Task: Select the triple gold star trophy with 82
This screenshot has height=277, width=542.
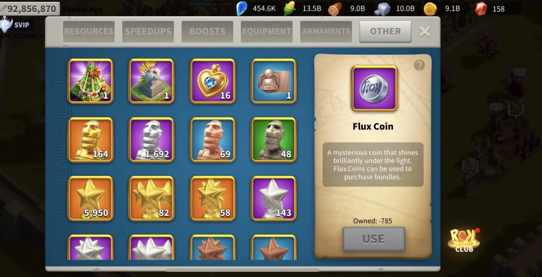Action: [x=151, y=198]
